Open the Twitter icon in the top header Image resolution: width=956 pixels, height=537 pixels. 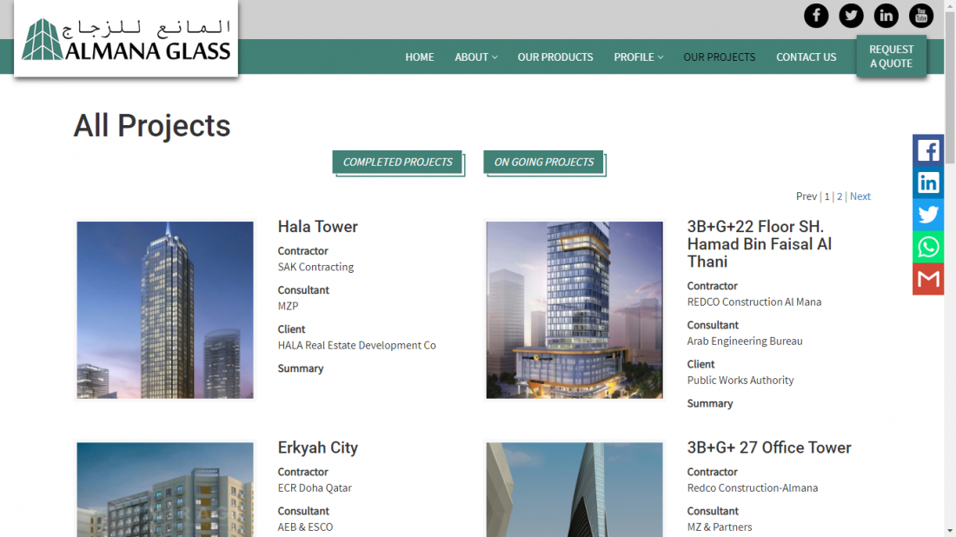coord(851,16)
